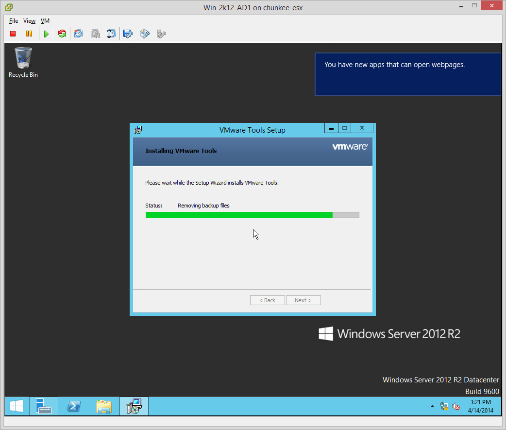
Task: Open PowerShell from the taskbar
Action: pyautogui.click(x=74, y=406)
